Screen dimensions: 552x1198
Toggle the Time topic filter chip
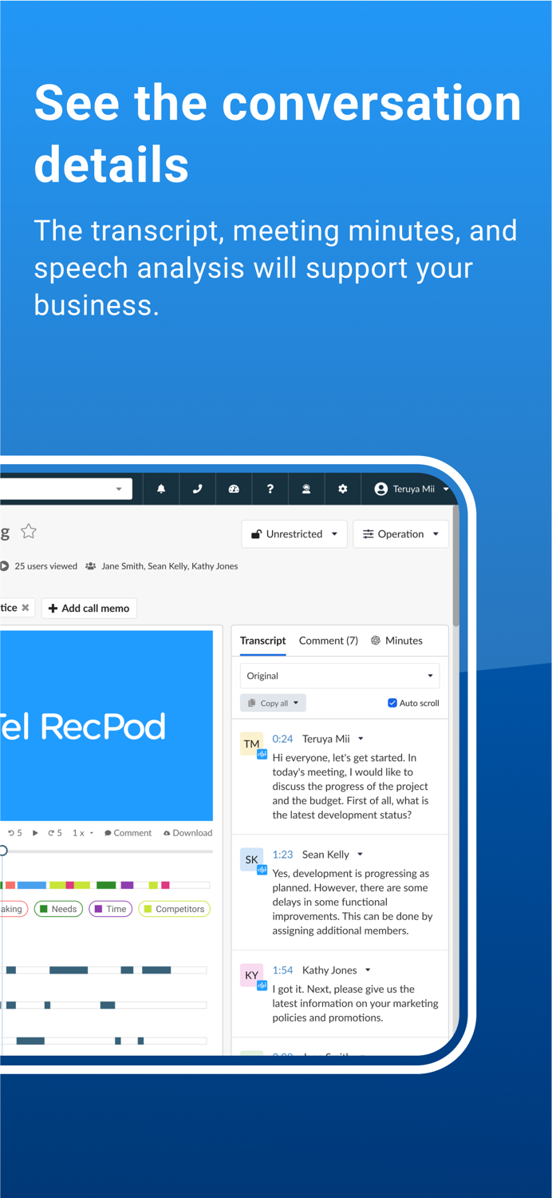(110, 909)
